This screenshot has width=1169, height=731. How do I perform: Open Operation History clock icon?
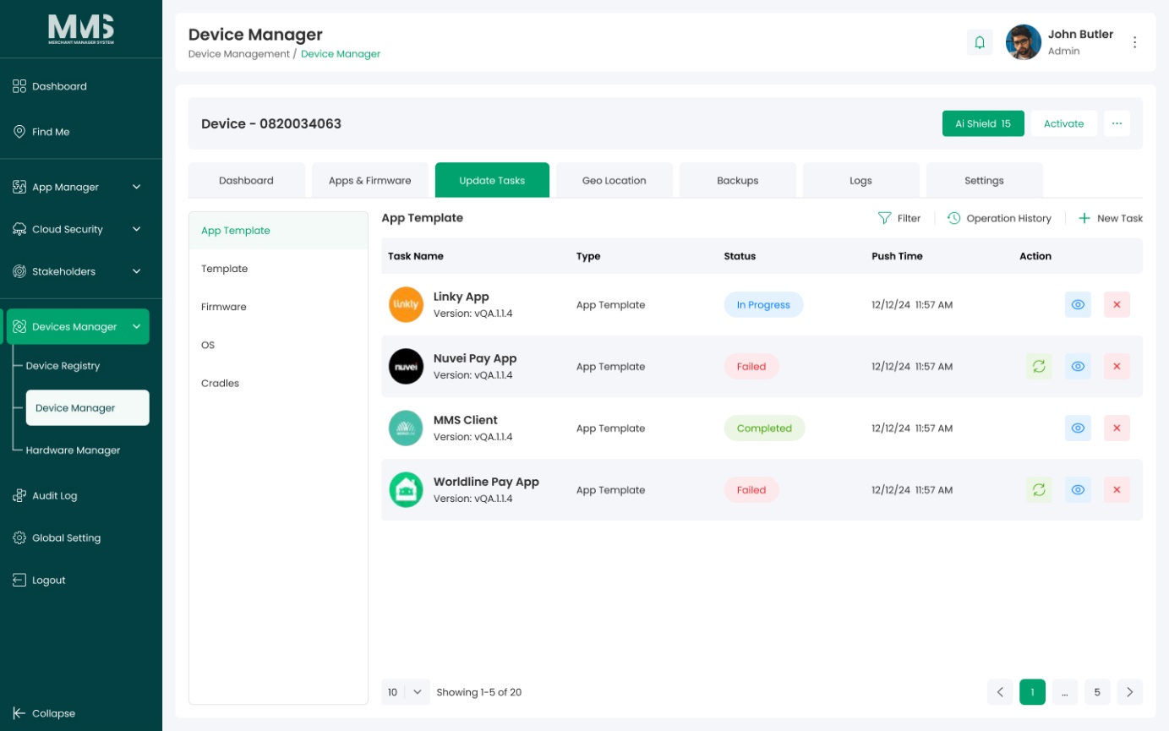click(953, 218)
